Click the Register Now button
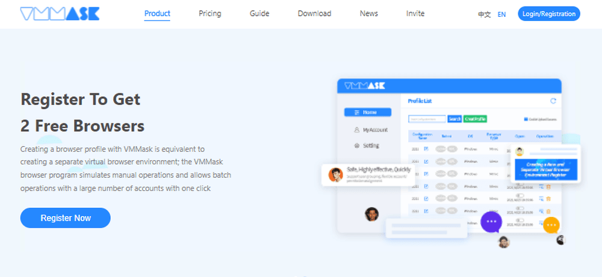 click(x=66, y=218)
